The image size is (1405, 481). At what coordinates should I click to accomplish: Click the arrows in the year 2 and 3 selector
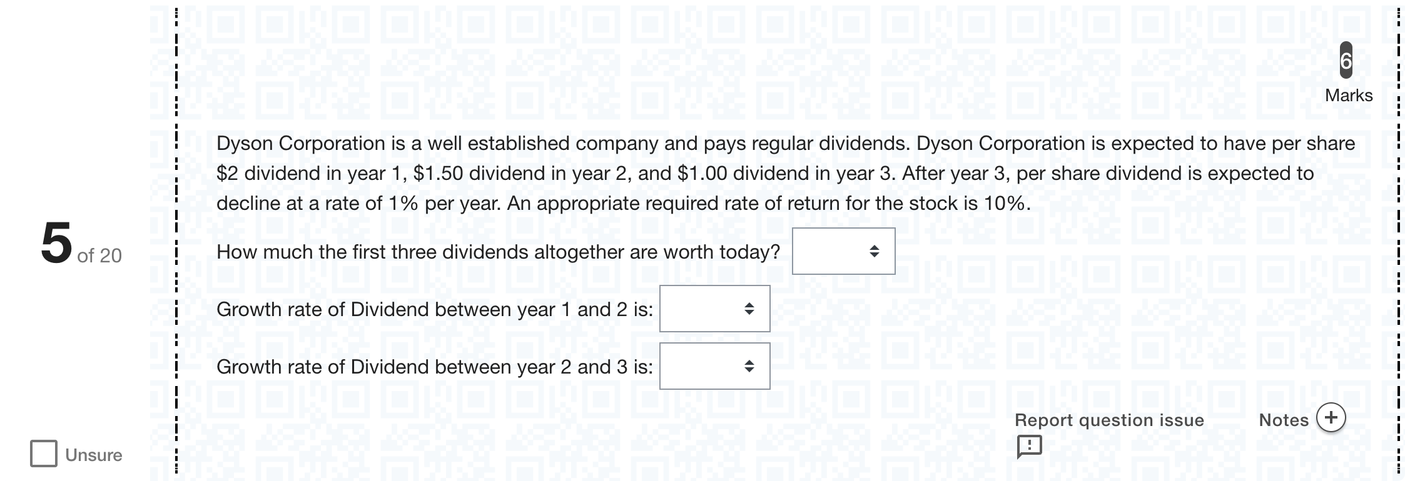(749, 366)
